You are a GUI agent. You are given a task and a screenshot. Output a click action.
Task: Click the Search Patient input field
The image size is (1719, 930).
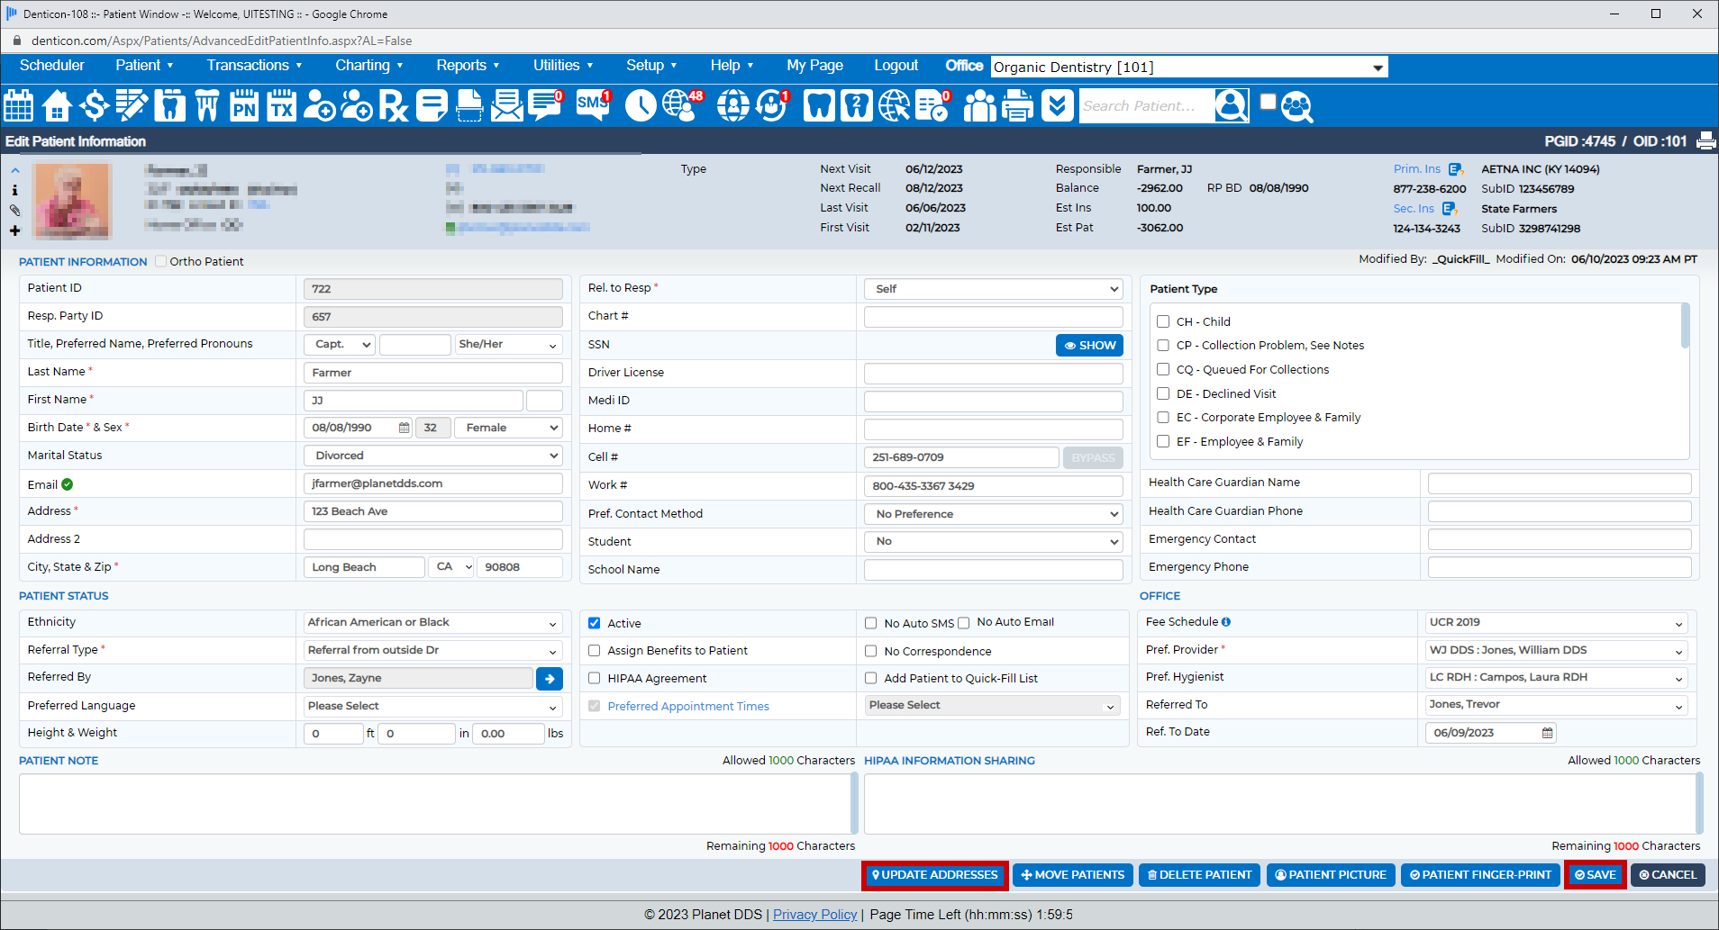[x=1146, y=106]
